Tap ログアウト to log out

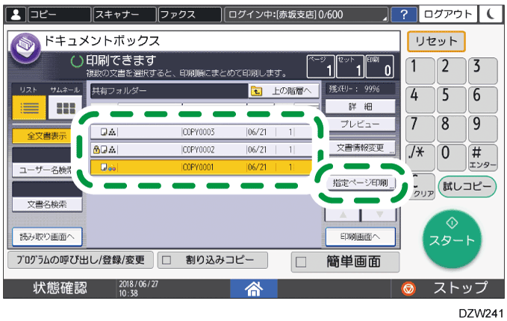coord(448,14)
